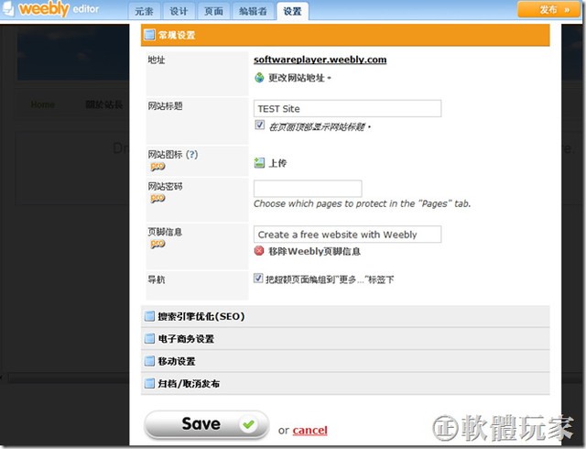Expand the 电子商务设置 section
586x449 pixels.
pyautogui.click(x=345, y=339)
